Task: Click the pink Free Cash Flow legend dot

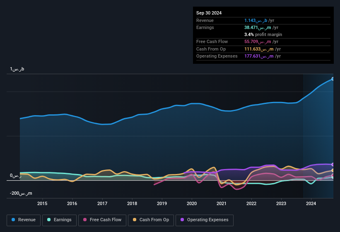Action: tap(85, 220)
